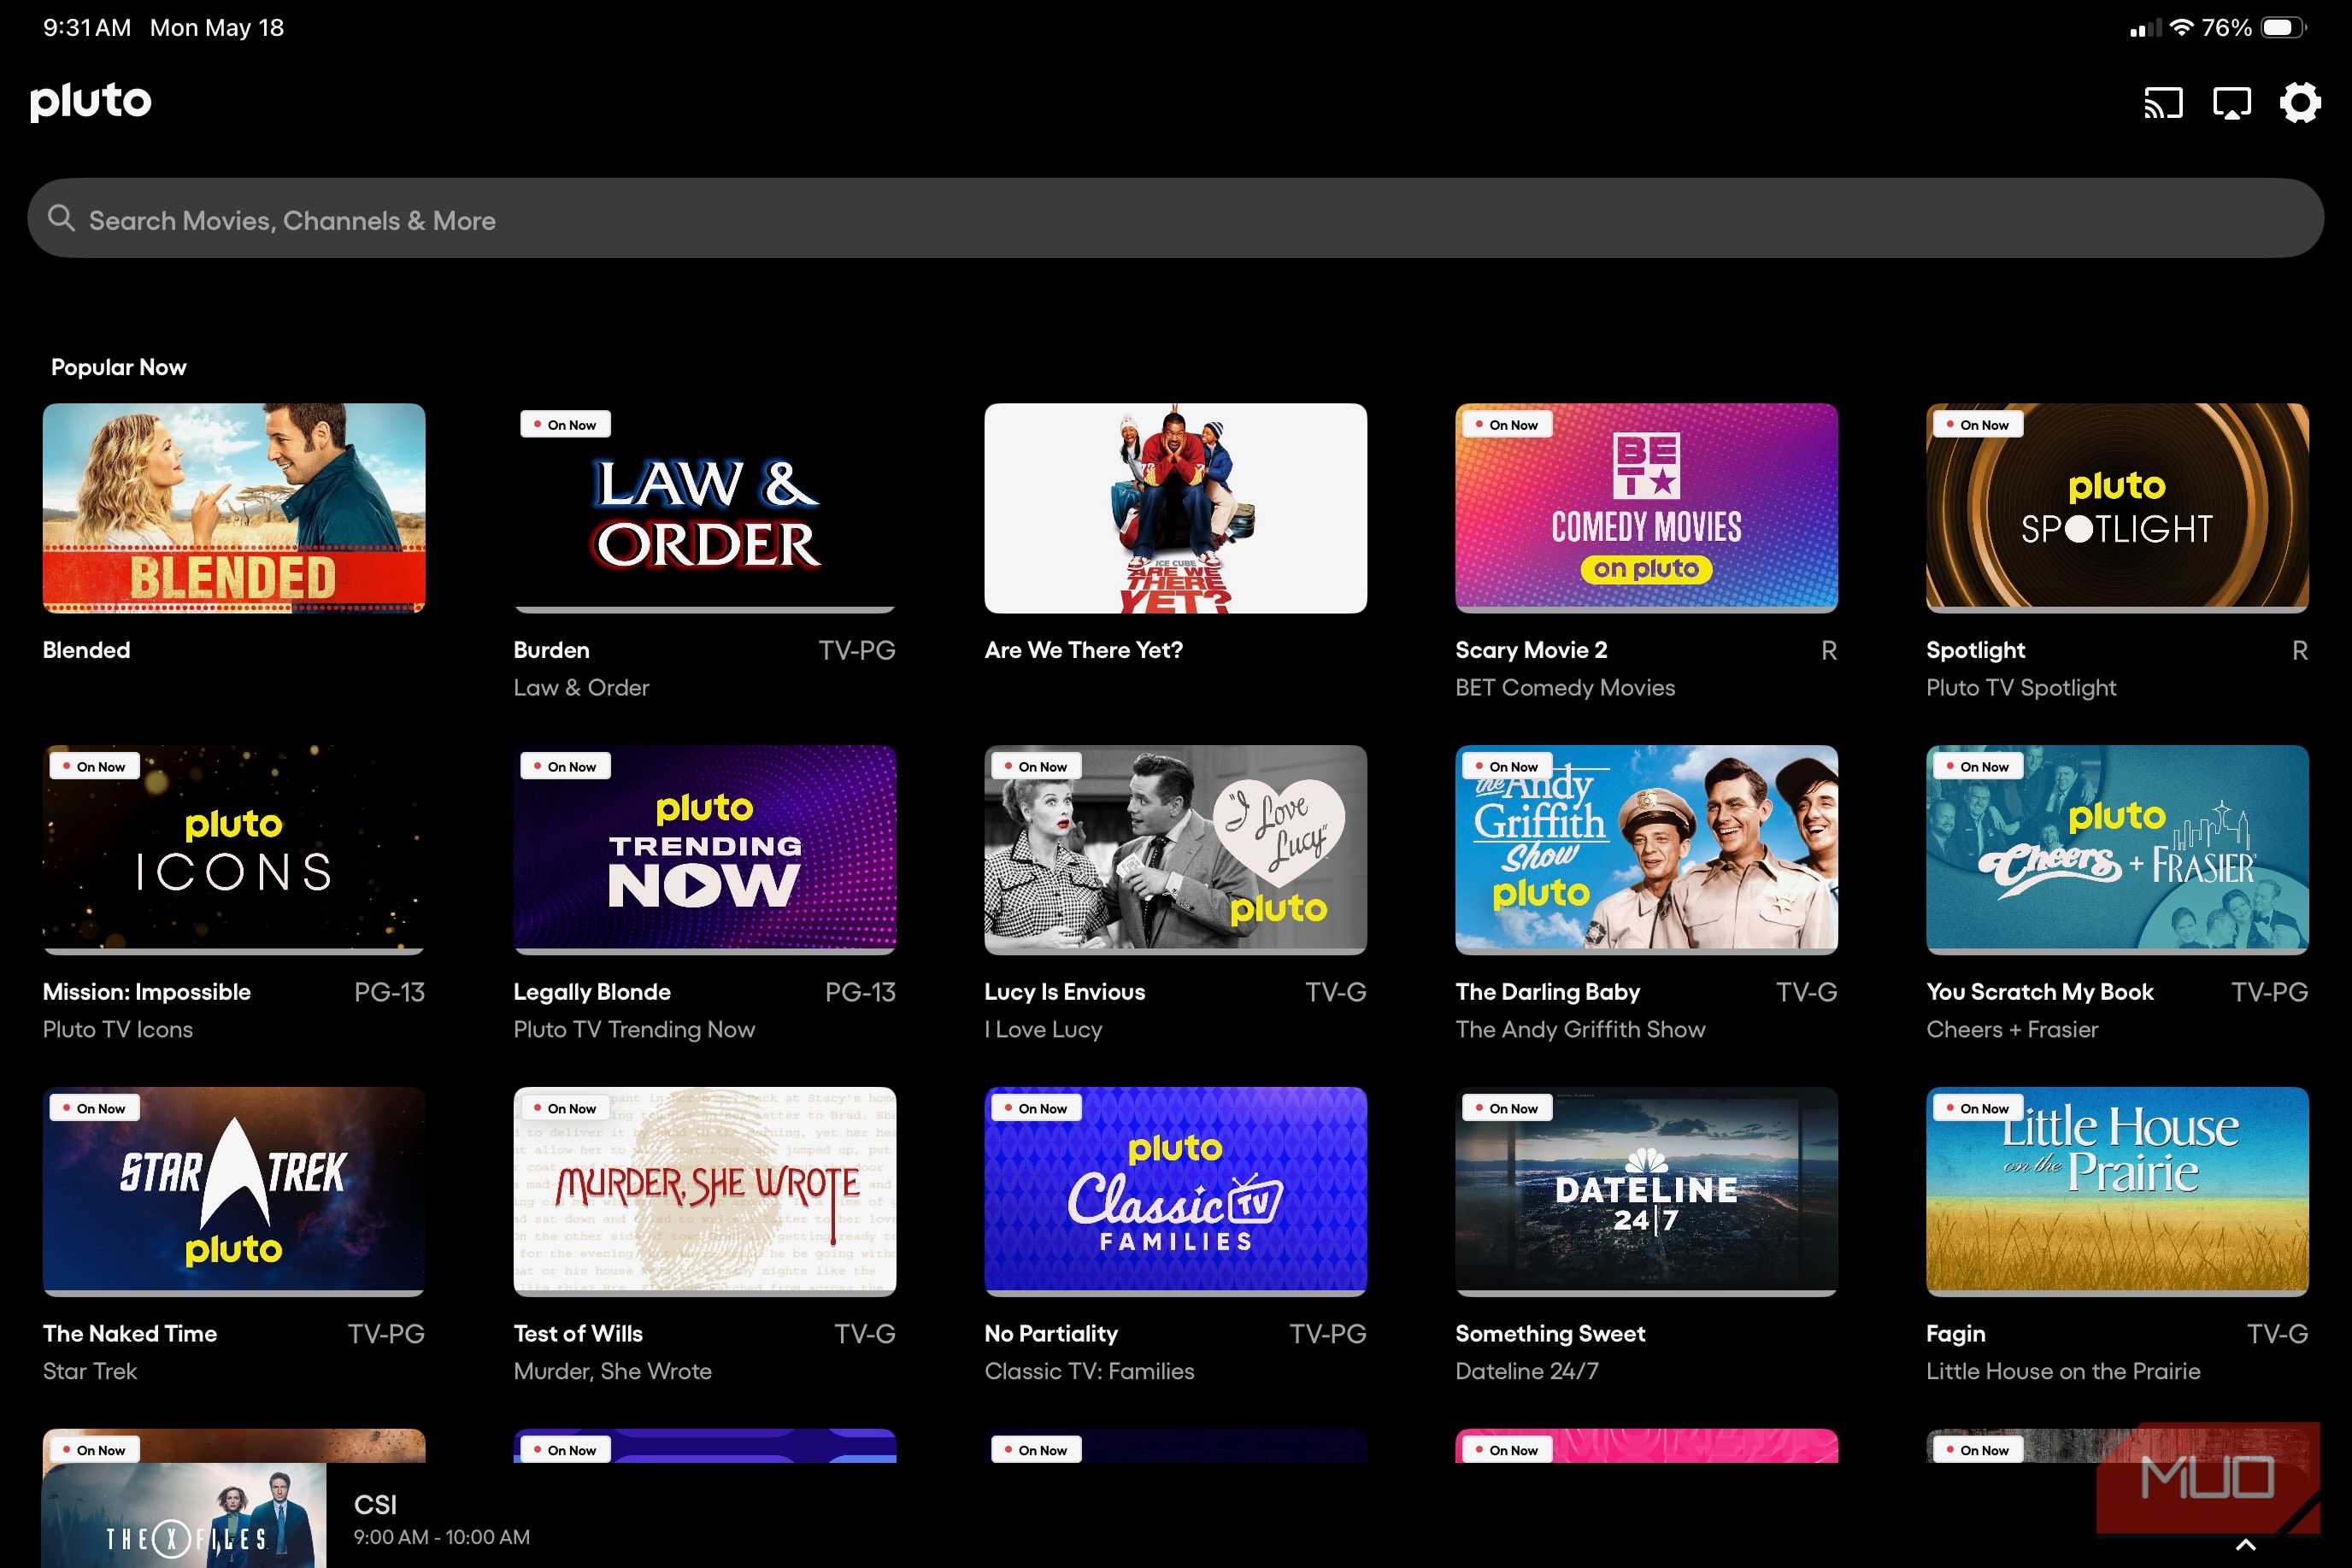This screenshot has width=2352, height=1568.
Task: Click the 'Burden' episode title
Action: click(551, 650)
